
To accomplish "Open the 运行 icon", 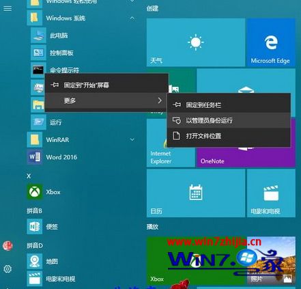I will coord(38,122).
